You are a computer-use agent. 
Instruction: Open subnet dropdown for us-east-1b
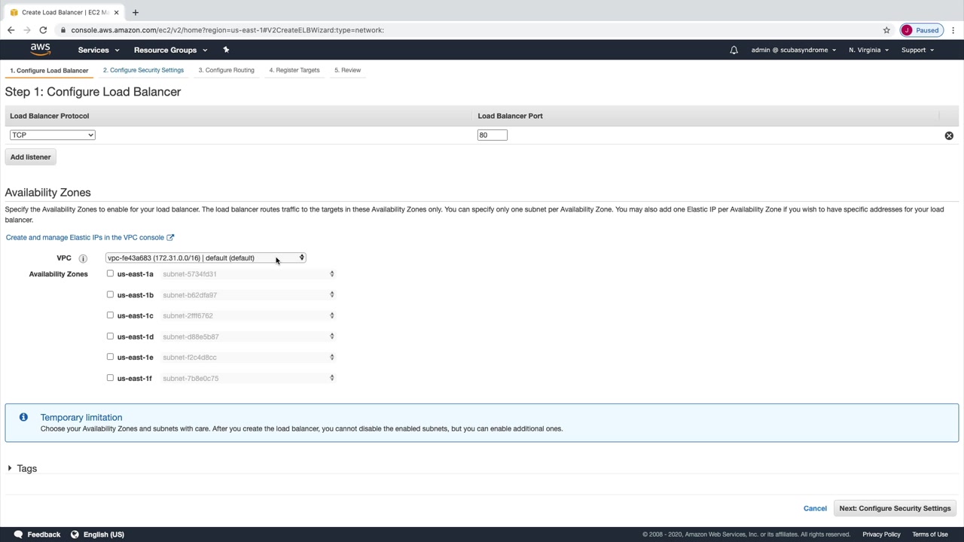[x=249, y=295]
